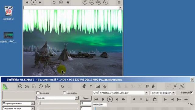The width and height of the screenshot is (195, 110).
Task: Click the refresh icon in the preview toolbar
Action: point(54,2)
